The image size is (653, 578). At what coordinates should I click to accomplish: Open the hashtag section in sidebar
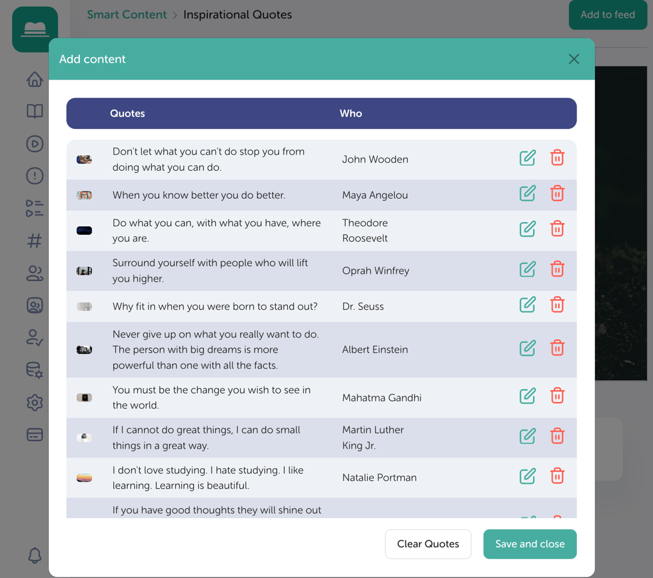pos(35,240)
